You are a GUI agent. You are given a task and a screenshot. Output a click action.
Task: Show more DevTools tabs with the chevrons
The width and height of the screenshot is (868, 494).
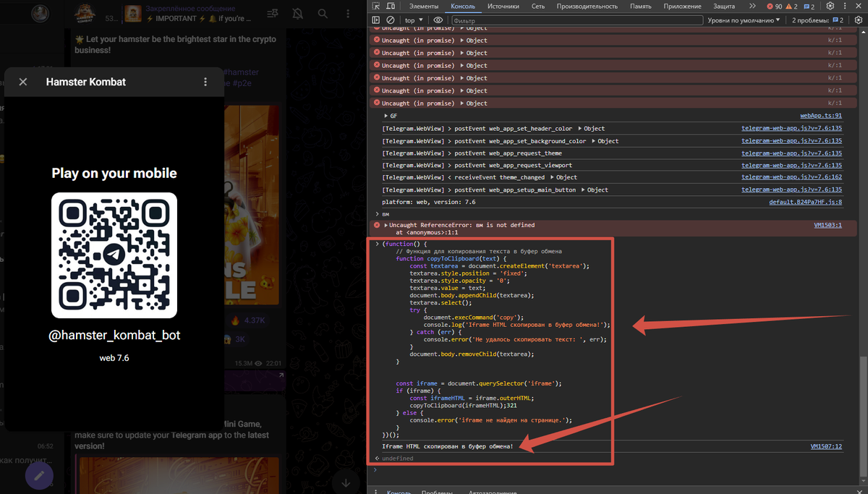point(752,6)
